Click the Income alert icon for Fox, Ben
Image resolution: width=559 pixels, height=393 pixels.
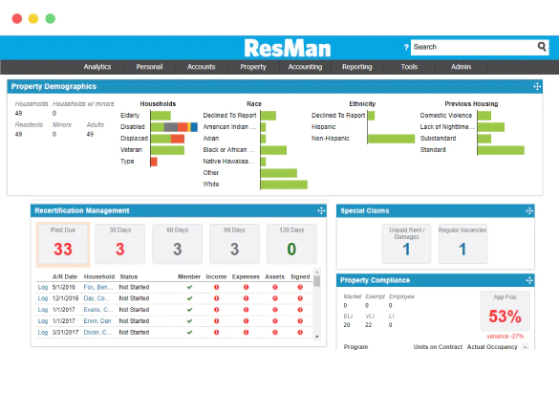pyautogui.click(x=216, y=287)
